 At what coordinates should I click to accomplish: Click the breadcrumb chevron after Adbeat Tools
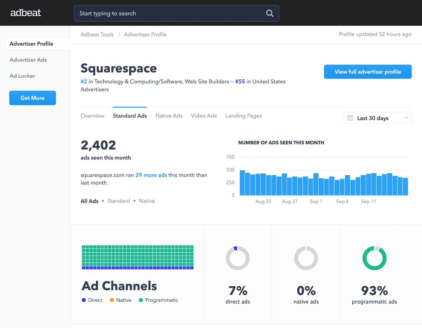pyautogui.click(x=119, y=35)
